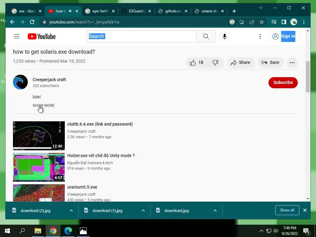Viewport: 316px width, 237px height.
Task: Dislike the video with thumbs down
Action: 215,63
